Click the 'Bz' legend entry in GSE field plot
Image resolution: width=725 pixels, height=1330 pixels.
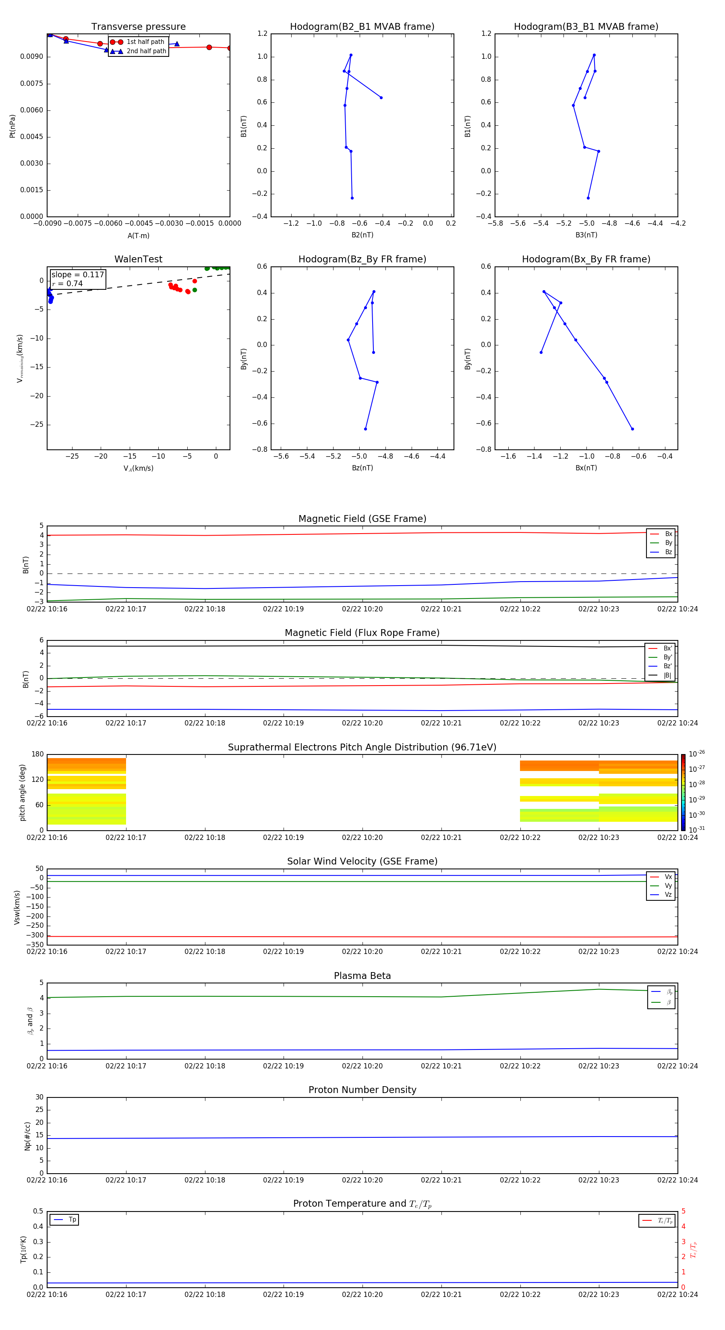coord(661,552)
